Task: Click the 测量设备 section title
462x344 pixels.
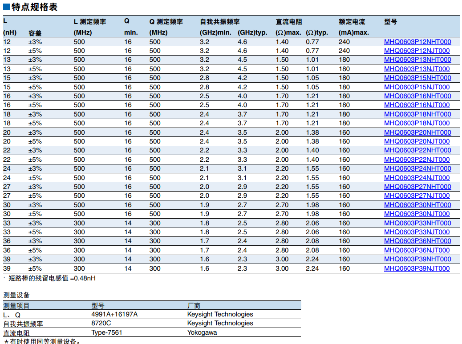Action: pyautogui.click(x=16, y=295)
